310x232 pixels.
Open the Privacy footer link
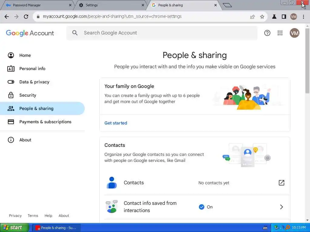(15, 216)
